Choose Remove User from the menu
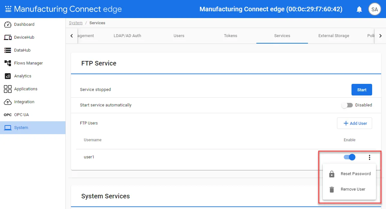Viewport: 386px width, 209px height. 349,189
